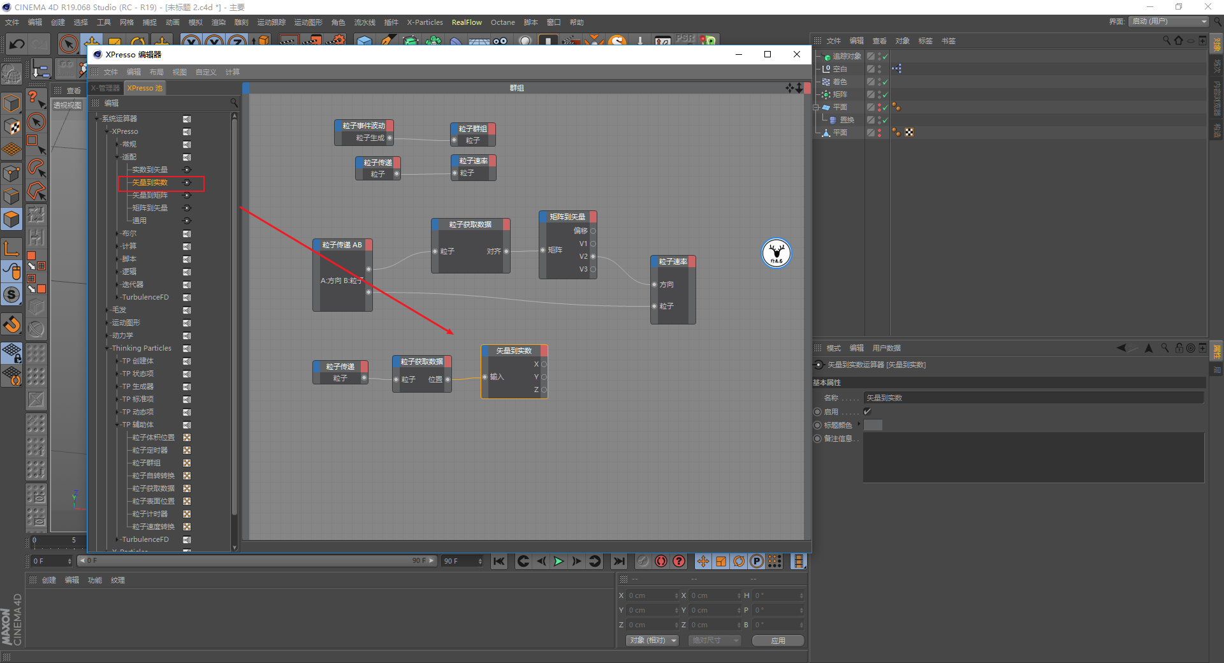Select the 粒子获取数据 entry in the TP 辅助体 list
This screenshot has width=1224, height=663.
tap(153, 488)
